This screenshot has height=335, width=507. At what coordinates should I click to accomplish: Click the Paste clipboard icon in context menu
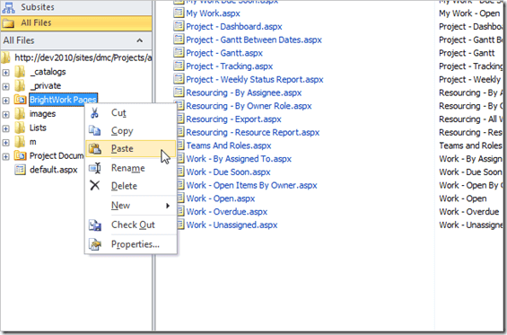coord(95,148)
